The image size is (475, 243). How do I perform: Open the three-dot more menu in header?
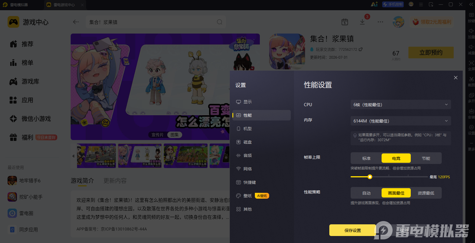coord(380,22)
